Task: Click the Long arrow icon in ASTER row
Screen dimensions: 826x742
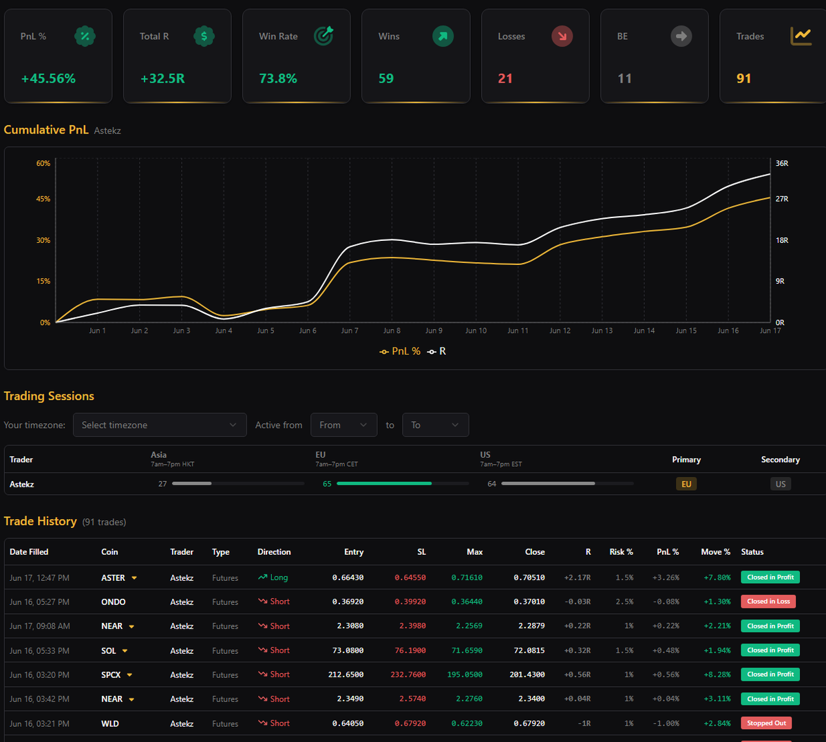Action: pyautogui.click(x=262, y=577)
